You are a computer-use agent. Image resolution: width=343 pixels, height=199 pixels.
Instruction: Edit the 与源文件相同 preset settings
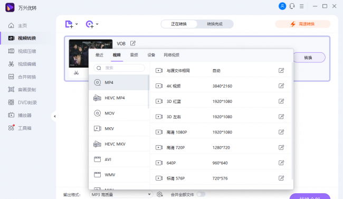[x=281, y=71]
